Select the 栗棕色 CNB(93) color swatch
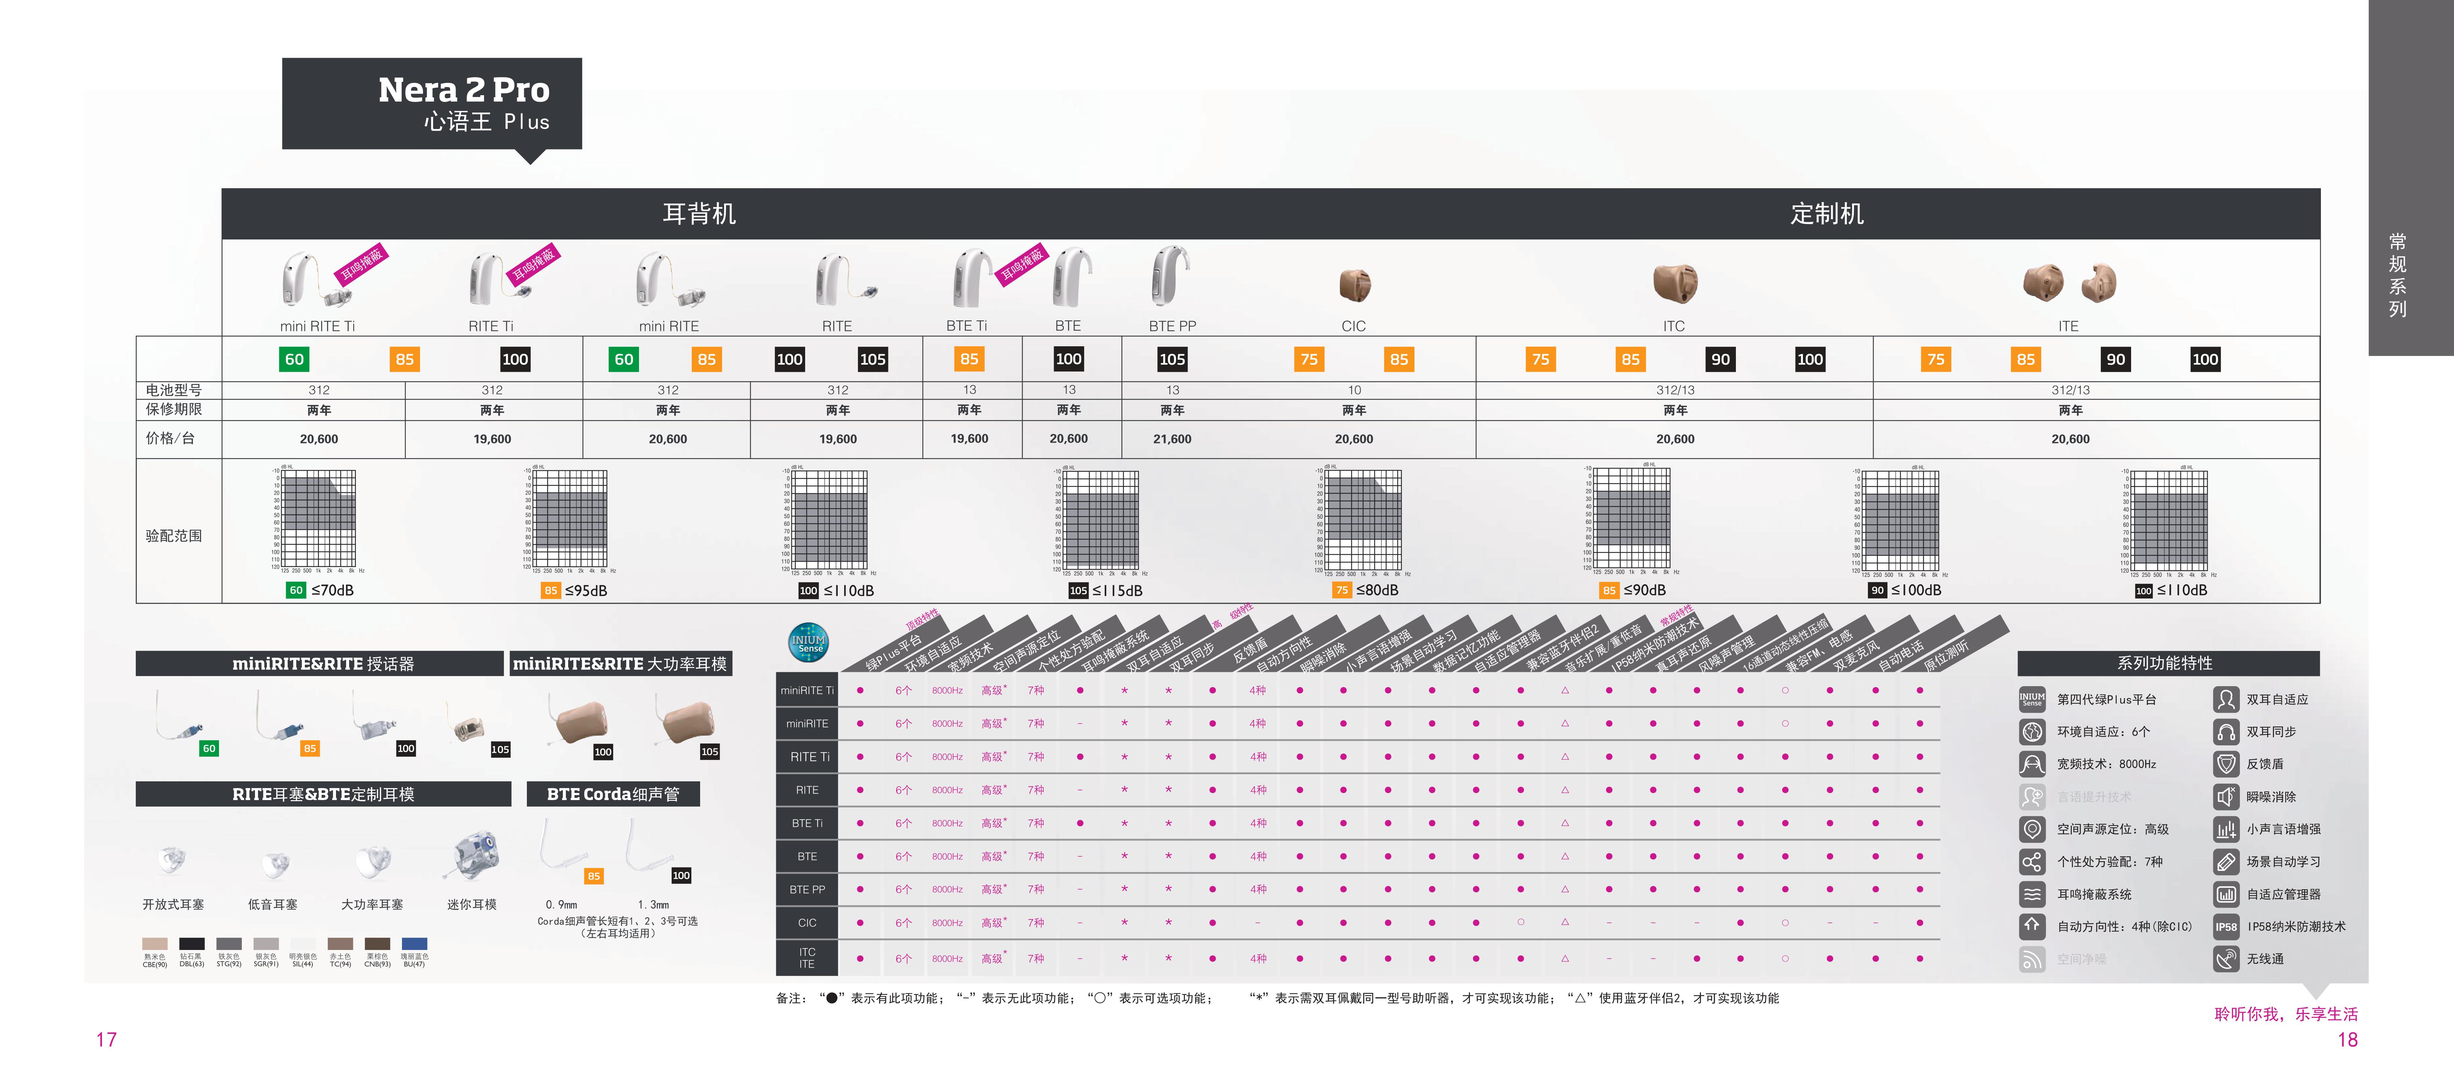2454x1089 pixels. [x=377, y=944]
